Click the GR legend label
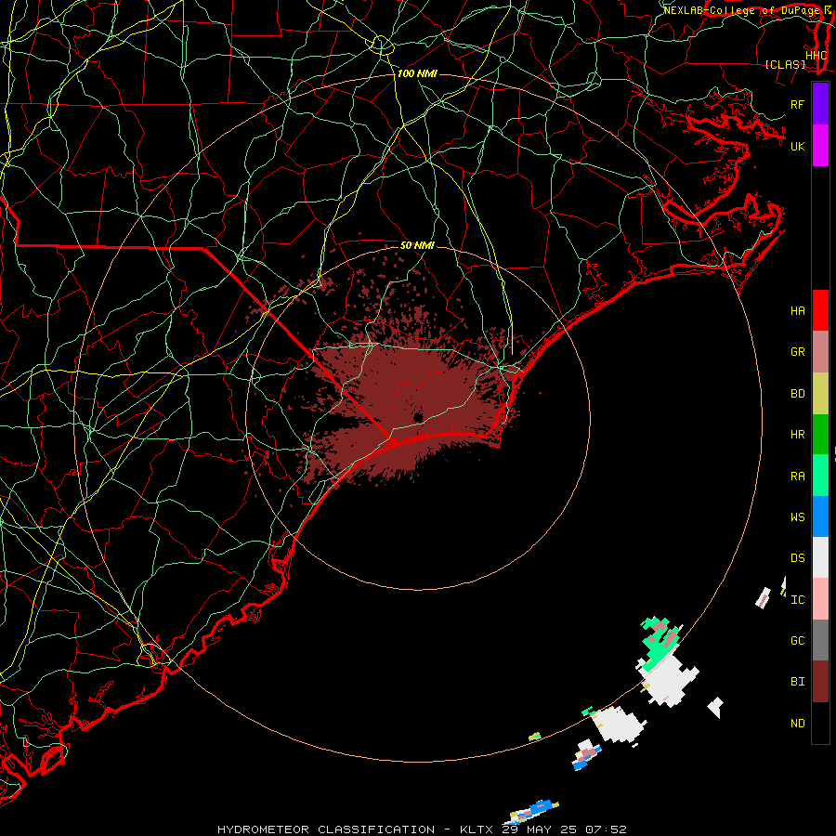The width and height of the screenshot is (836, 836). [x=797, y=352]
